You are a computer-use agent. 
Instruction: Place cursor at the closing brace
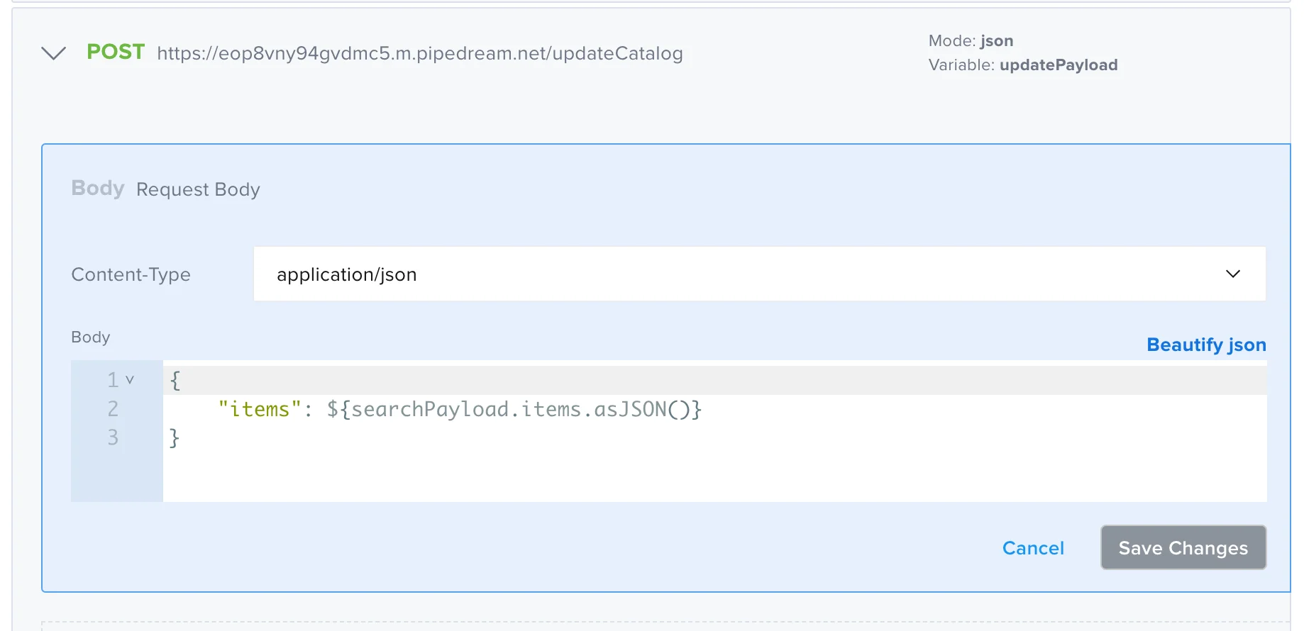(175, 437)
